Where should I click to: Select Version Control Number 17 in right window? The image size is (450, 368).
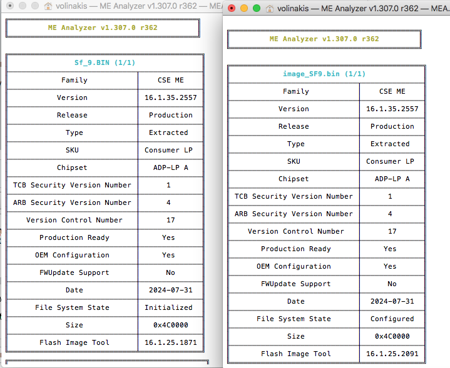[x=392, y=231]
